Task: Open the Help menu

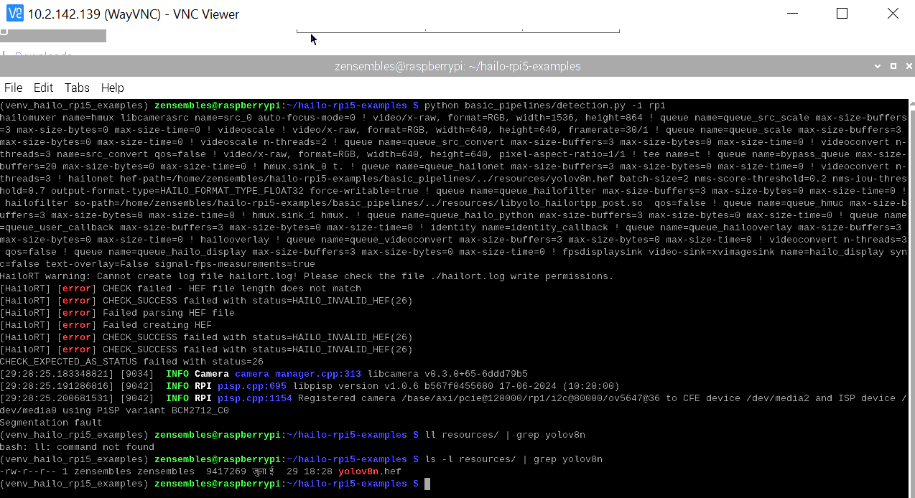Action: pos(112,88)
